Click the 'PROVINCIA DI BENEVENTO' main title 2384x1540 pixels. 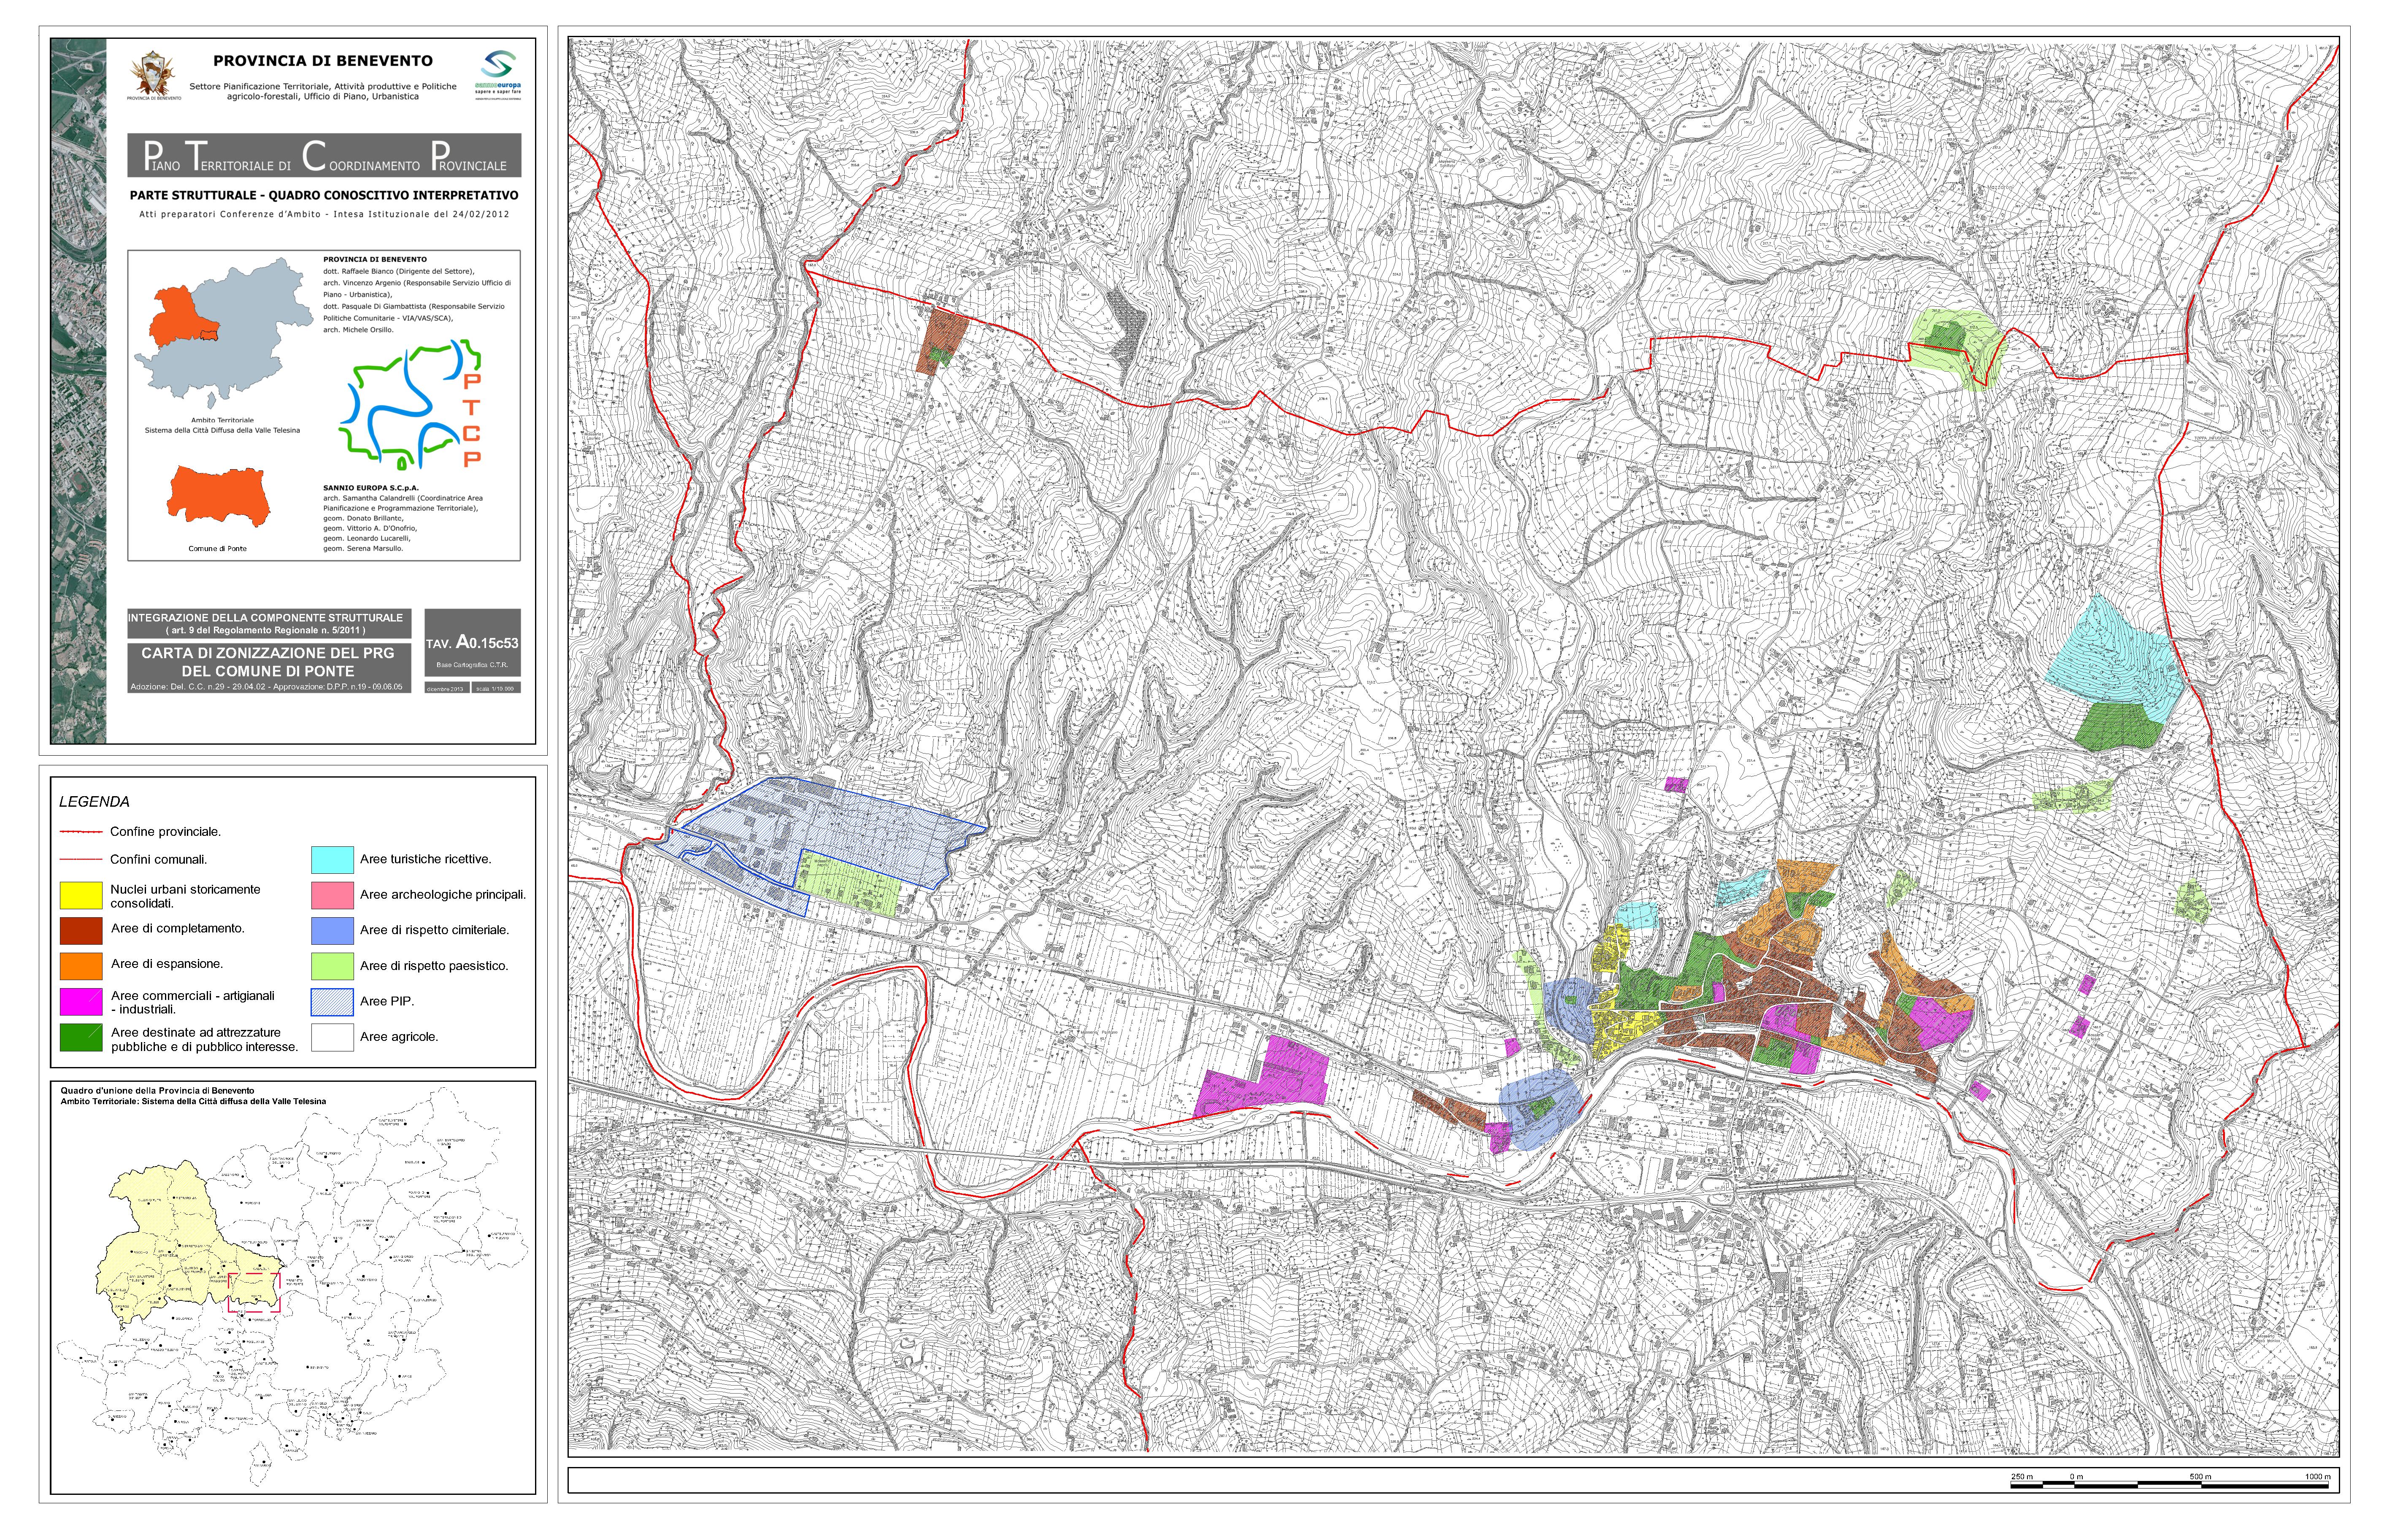click(x=323, y=61)
